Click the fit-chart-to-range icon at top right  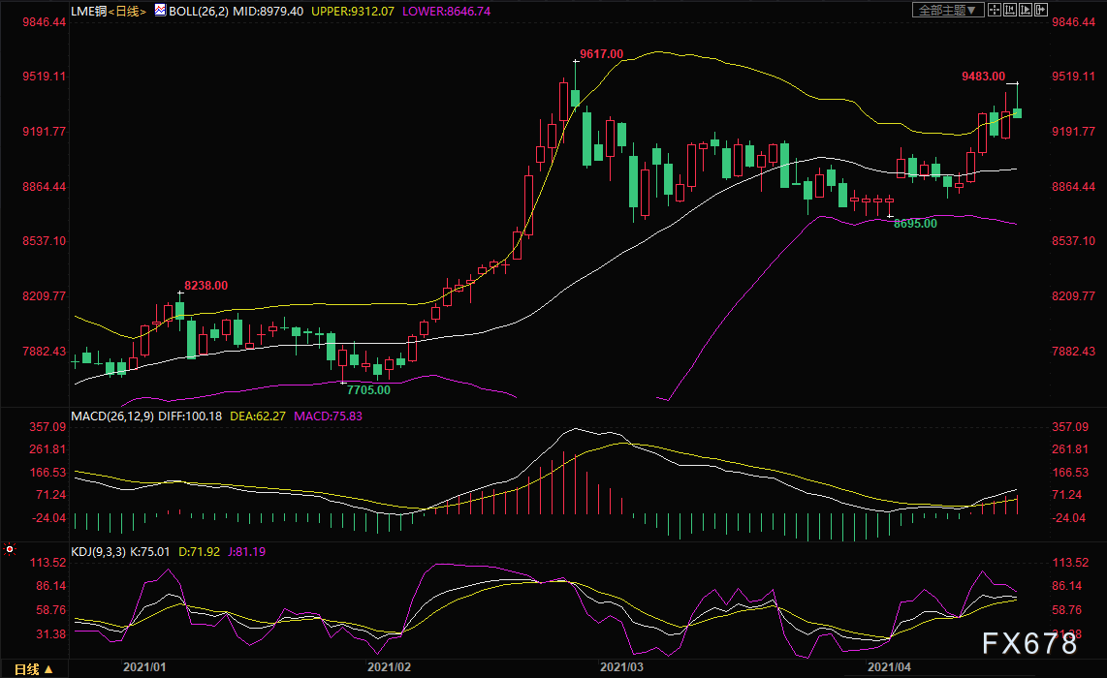(1009, 10)
